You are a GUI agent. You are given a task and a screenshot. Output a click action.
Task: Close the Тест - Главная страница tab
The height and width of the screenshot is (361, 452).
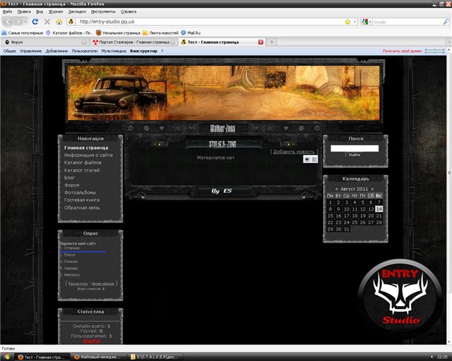coord(261,42)
